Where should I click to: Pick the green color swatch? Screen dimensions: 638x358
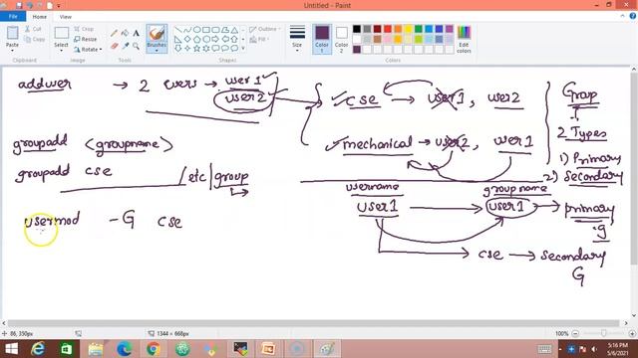click(x=419, y=29)
